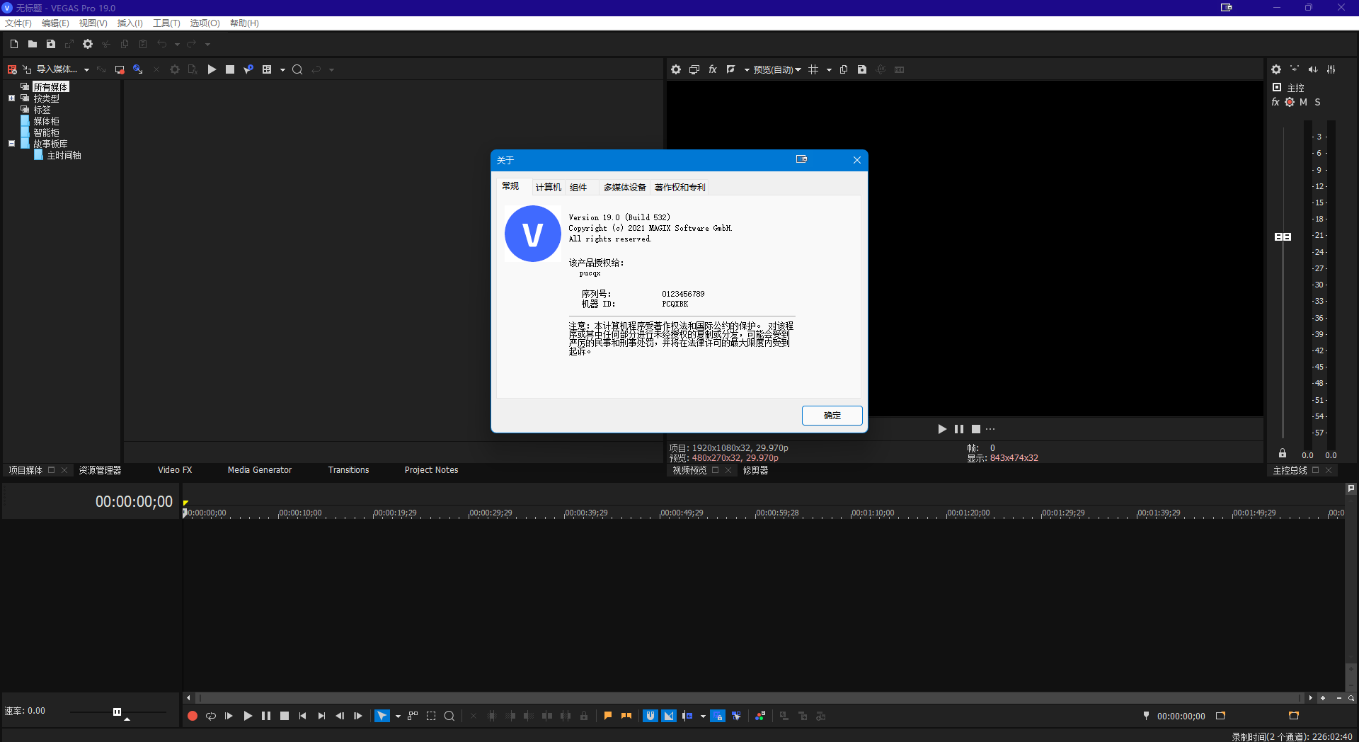
Task: Click the Capture Video icon with red dot
Action: [x=120, y=69]
